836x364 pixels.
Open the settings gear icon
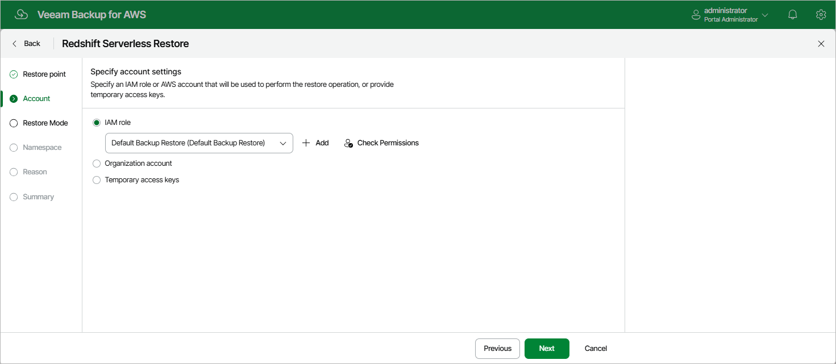(821, 15)
